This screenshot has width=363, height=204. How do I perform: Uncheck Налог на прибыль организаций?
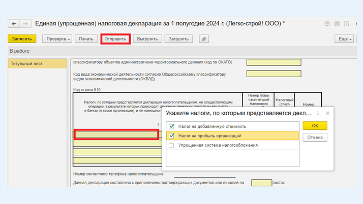[x=172, y=136]
